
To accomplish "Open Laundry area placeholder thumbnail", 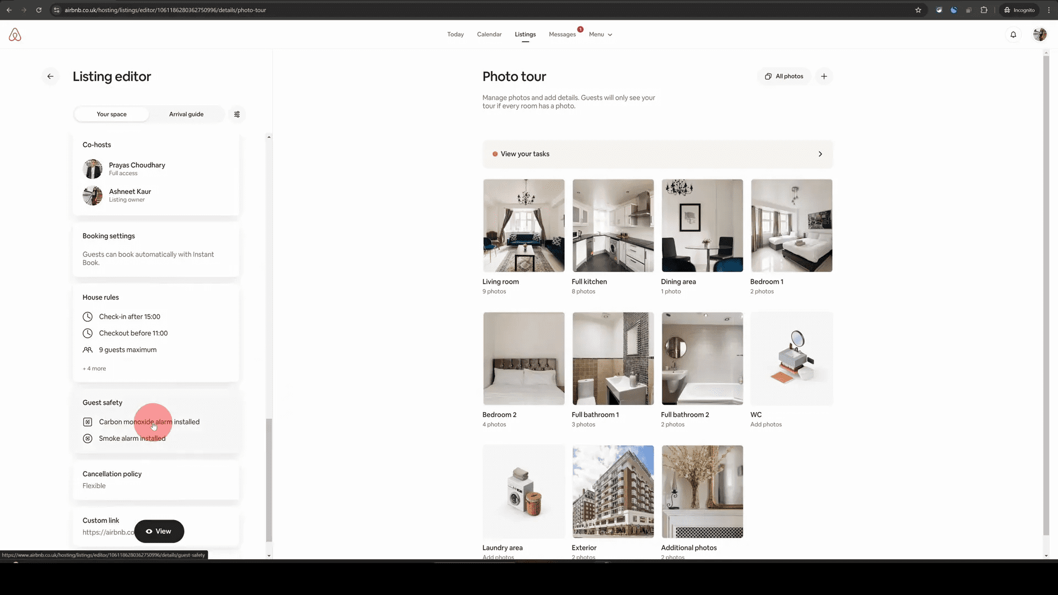I will [523, 491].
